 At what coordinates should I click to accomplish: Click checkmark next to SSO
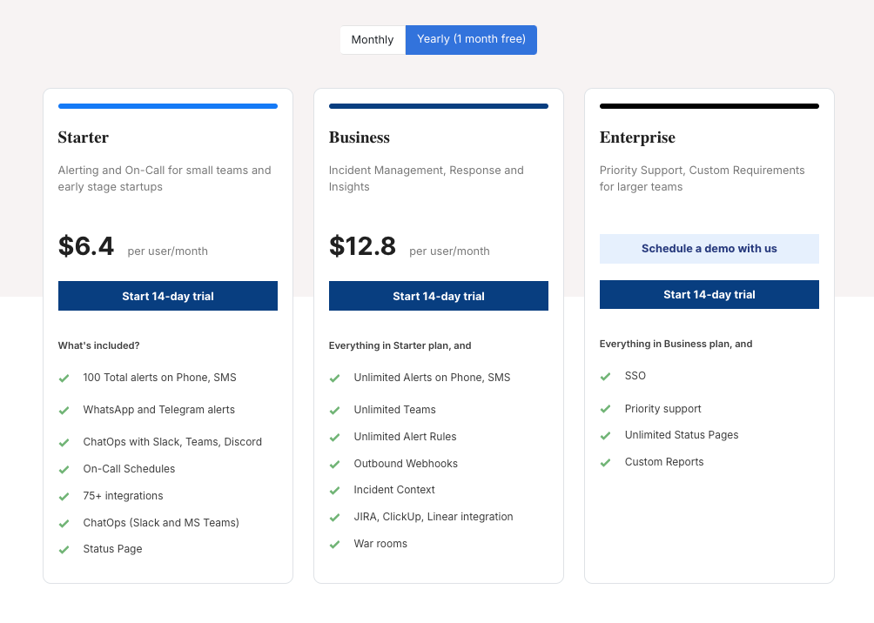pyautogui.click(x=605, y=377)
